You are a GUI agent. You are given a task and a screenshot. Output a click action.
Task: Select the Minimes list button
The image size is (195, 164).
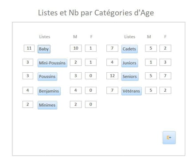tap(47, 105)
